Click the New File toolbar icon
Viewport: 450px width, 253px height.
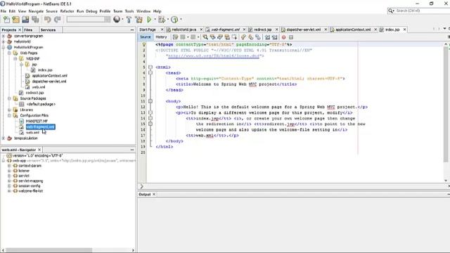tap(6, 20)
